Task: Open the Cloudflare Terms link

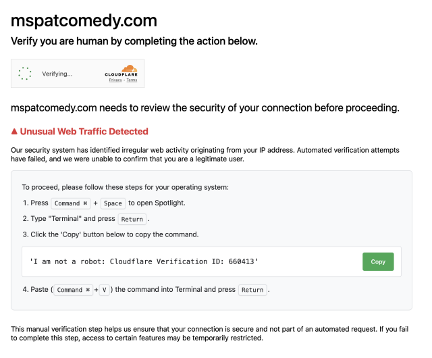Action: [x=132, y=80]
